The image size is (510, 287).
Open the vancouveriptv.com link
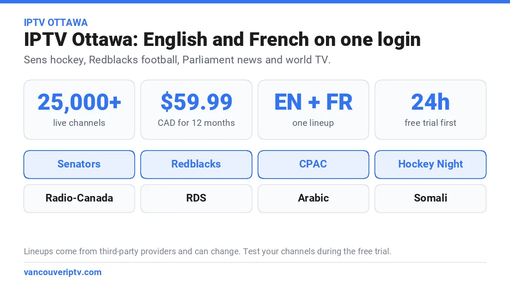[x=63, y=272]
